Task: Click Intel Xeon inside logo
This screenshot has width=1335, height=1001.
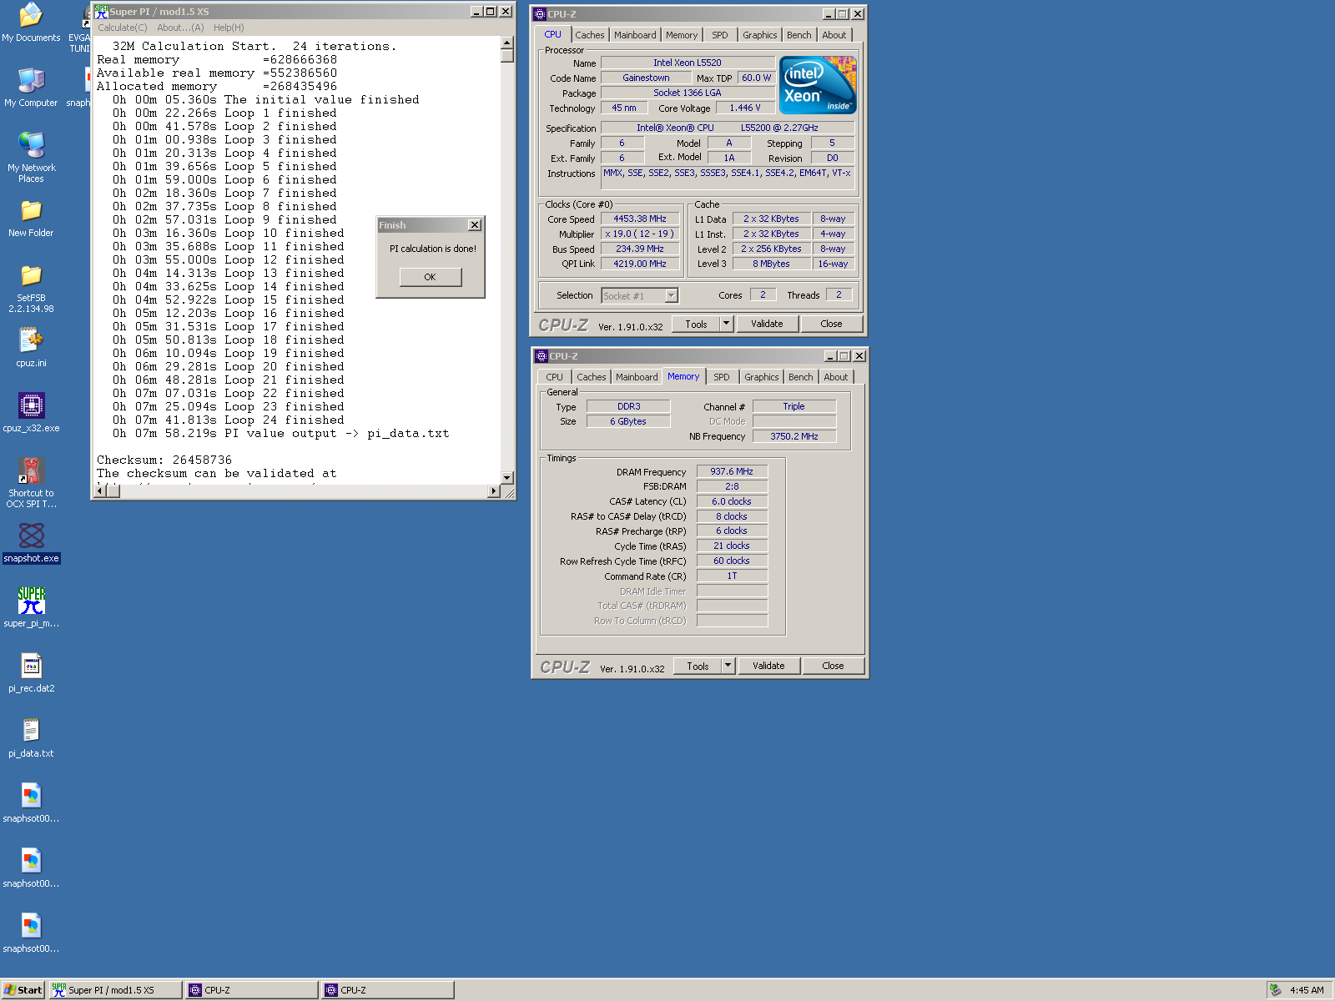Action: tap(818, 85)
